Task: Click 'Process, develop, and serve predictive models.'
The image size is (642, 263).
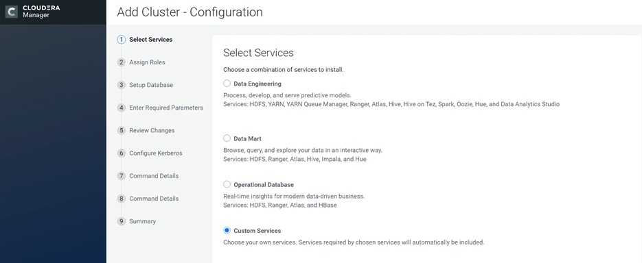Action: pyautogui.click(x=287, y=95)
